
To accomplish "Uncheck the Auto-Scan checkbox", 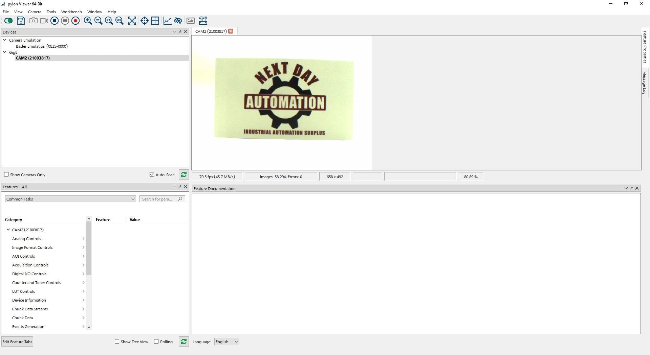I will pos(152,174).
